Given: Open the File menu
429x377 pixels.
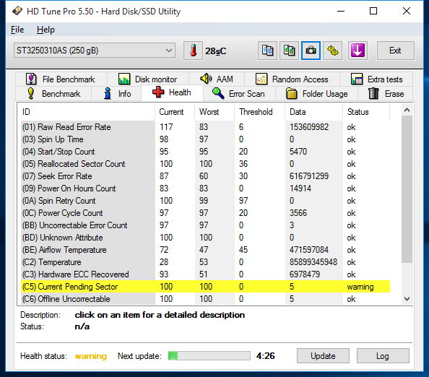Looking at the screenshot, I should pyautogui.click(x=17, y=30).
